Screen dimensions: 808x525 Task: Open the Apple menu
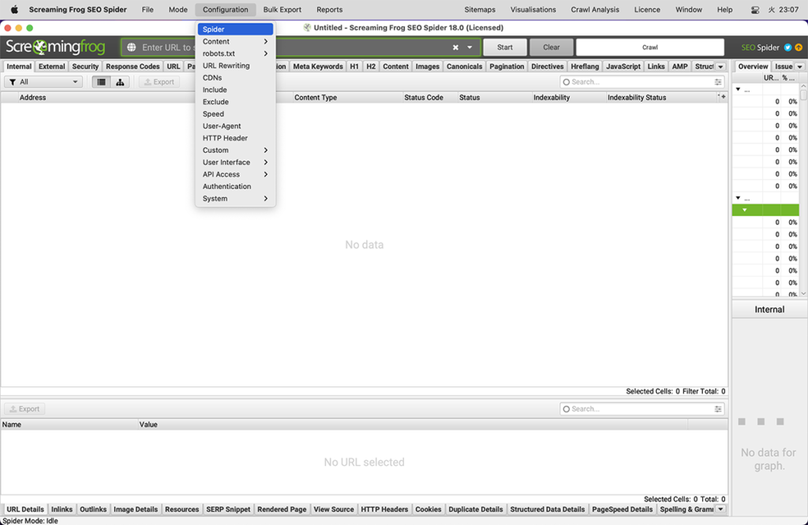[14, 9]
